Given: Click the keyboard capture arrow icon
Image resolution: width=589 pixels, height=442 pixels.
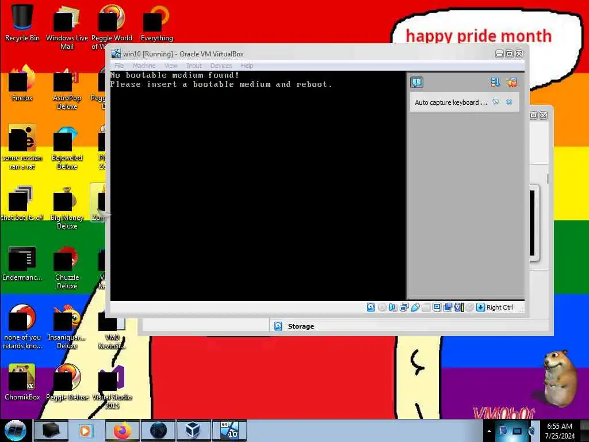Looking at the screenshot, I should (x=480, y=307).
